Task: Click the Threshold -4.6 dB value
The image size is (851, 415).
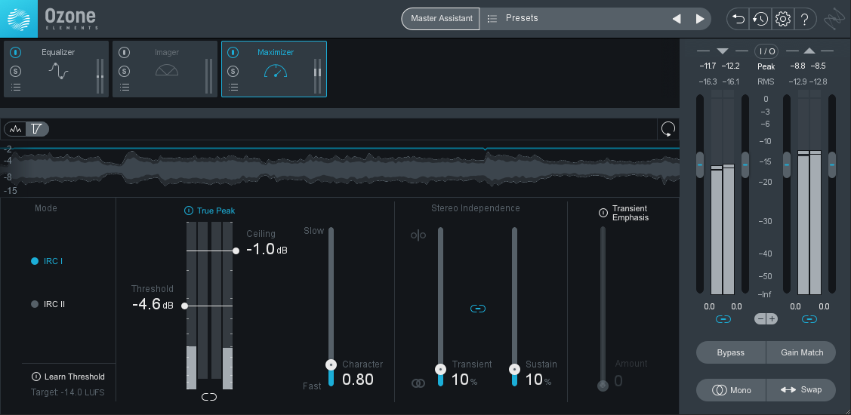Action: pyautogui.click(x=153, y=304)
